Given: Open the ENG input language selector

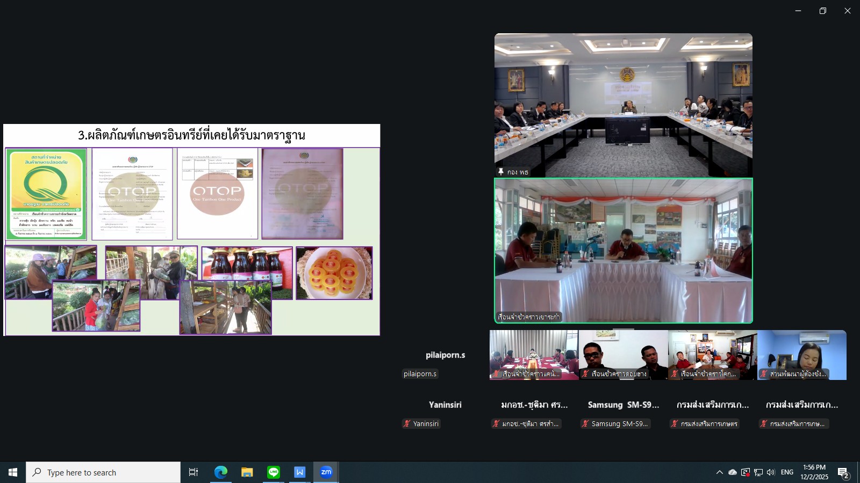Looking at the screenshot, I should pyautogui.click(x=787, y=472).
